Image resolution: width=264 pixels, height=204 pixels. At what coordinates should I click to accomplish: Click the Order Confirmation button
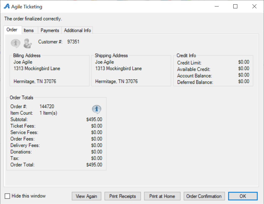[x=204, y=196]
